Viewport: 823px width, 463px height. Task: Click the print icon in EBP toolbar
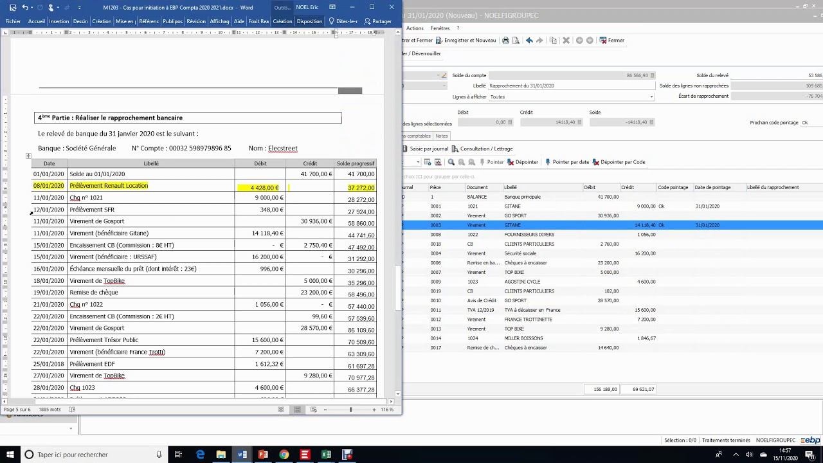click(x=505, y=41)
